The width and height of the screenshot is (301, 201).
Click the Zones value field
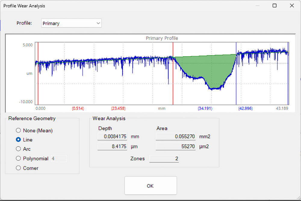164,159
